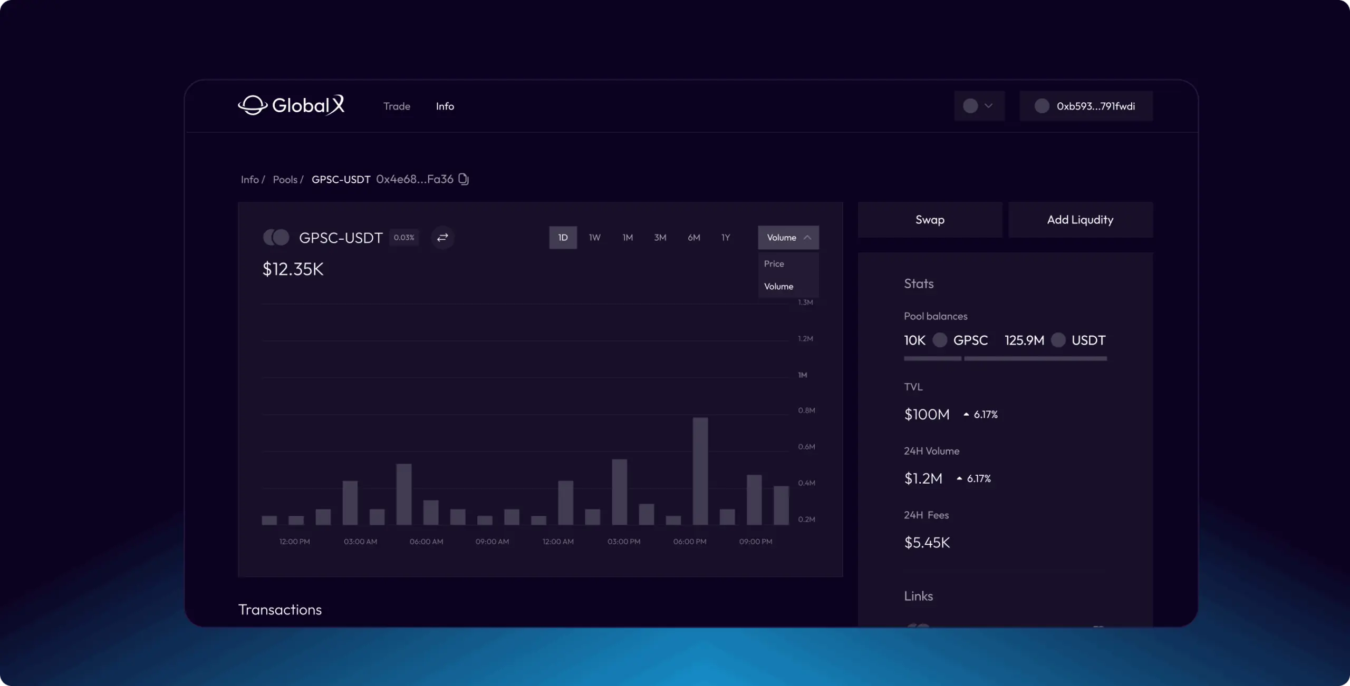Click the Links section heading
Viewport: 1350px width, 686px height.
[918, 595]
